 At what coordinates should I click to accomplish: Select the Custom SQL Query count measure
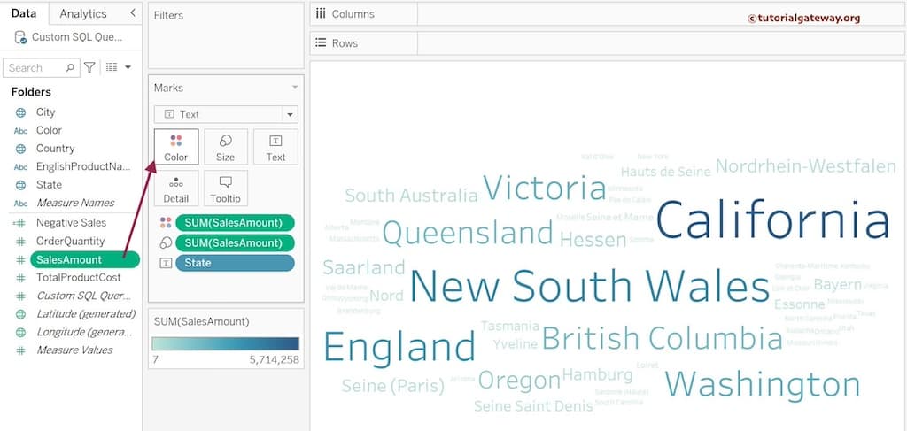click(x=83, y=296)
